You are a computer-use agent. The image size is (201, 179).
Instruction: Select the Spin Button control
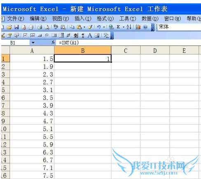[75, 35]
